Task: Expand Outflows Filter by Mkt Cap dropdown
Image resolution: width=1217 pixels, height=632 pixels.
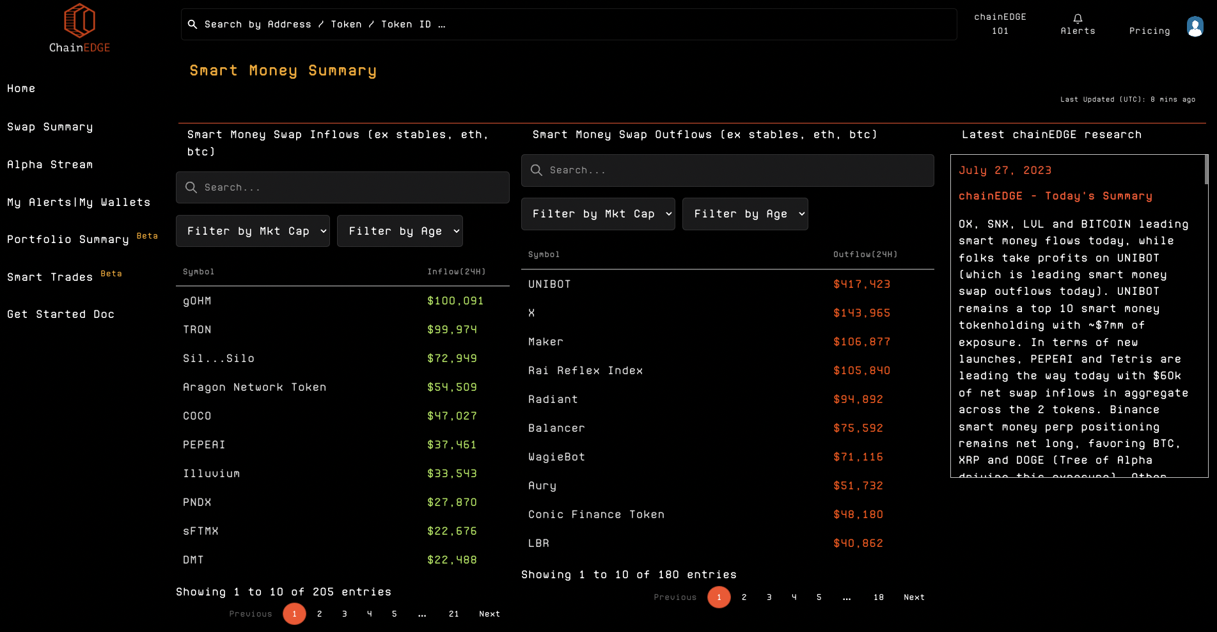Action: [x=598, y=214]
